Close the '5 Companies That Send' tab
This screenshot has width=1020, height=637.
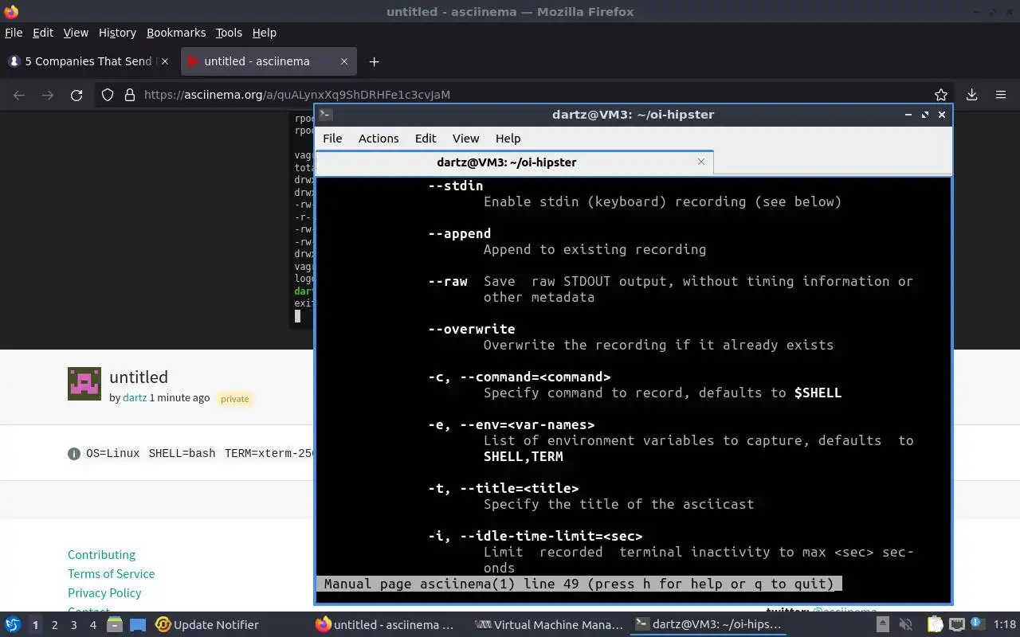coord(165,61)
